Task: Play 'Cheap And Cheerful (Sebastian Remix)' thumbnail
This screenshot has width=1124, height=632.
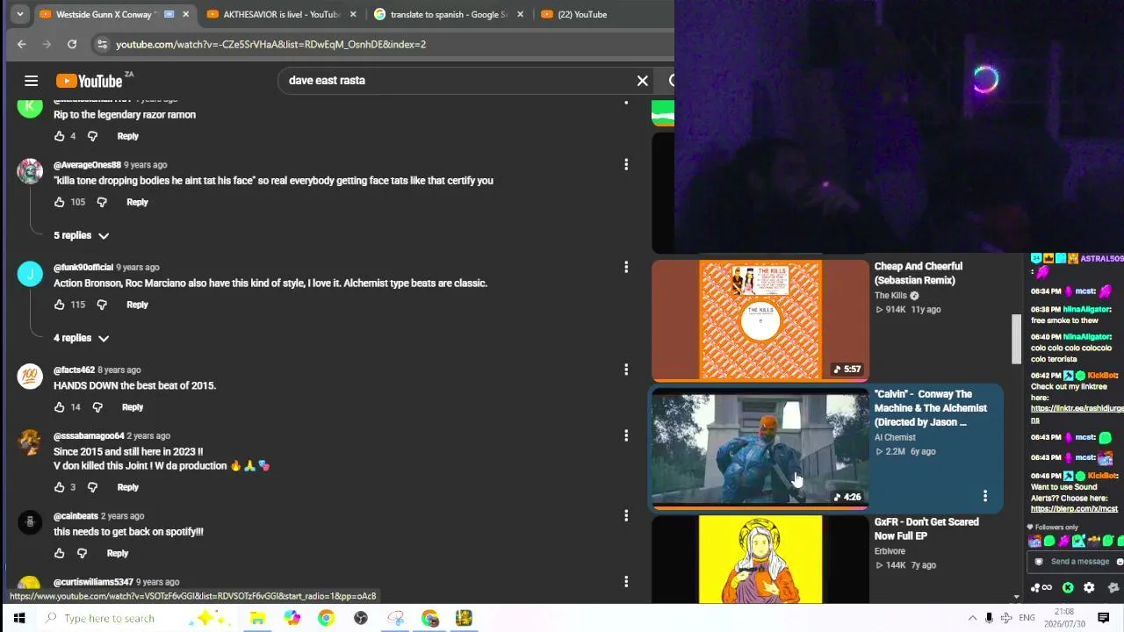Action: (x=760, y=320)
